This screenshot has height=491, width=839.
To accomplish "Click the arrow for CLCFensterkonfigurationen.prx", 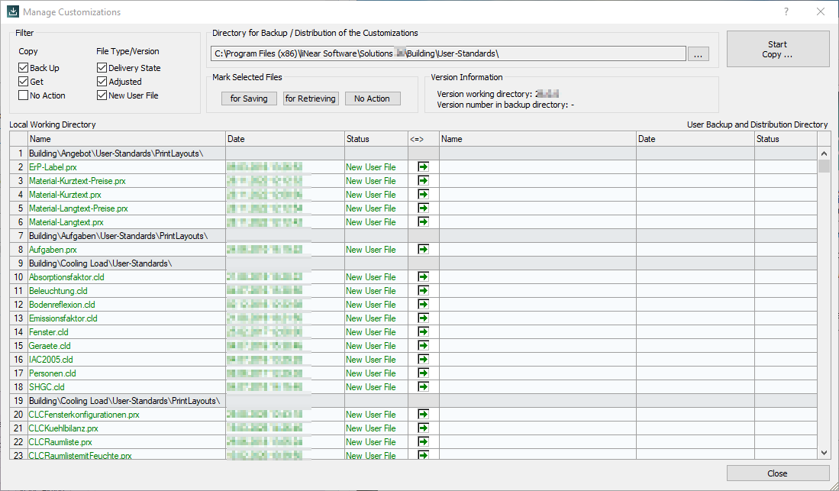I will (423, 415).
